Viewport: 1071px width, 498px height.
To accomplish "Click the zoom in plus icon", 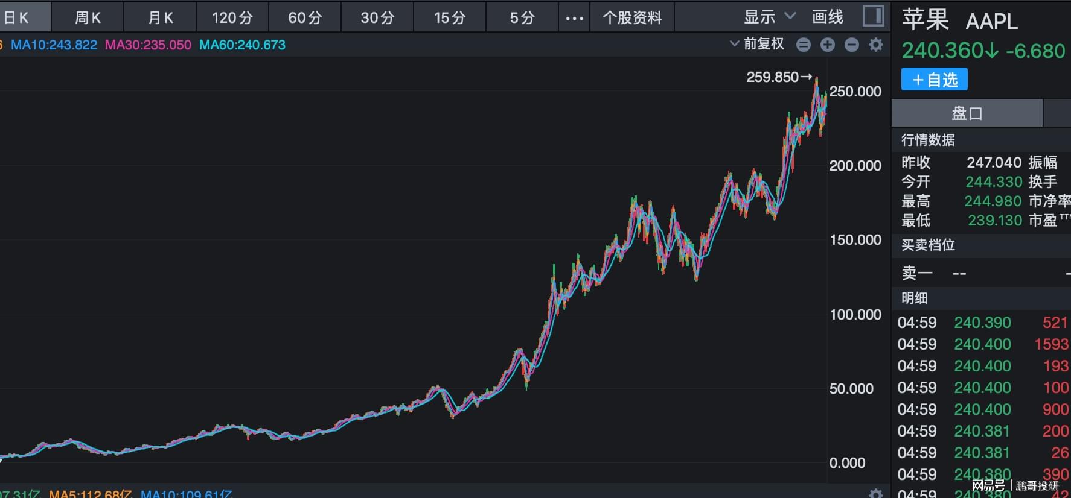I will [x=827, y=45].
